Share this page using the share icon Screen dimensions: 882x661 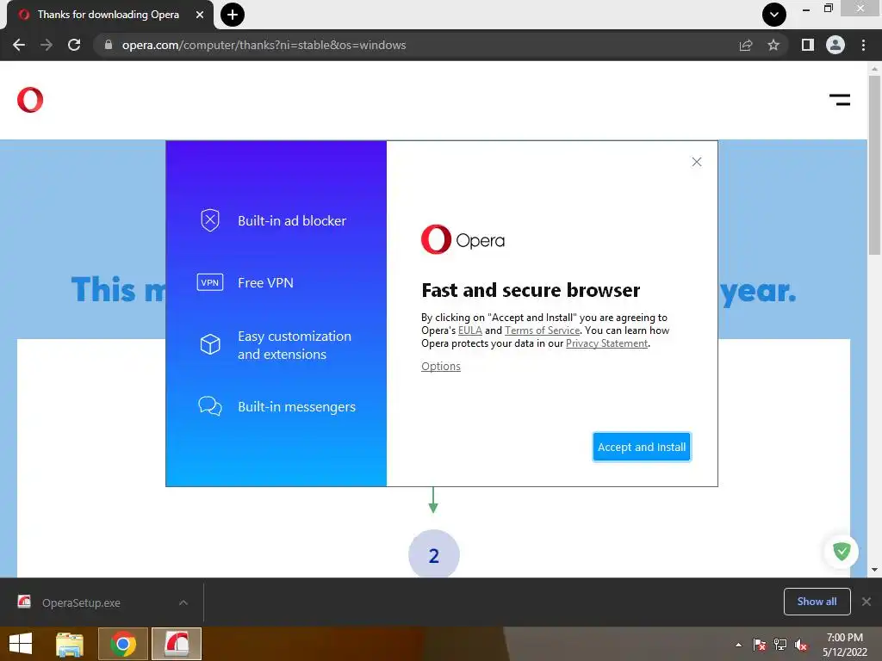click(746, 45)
